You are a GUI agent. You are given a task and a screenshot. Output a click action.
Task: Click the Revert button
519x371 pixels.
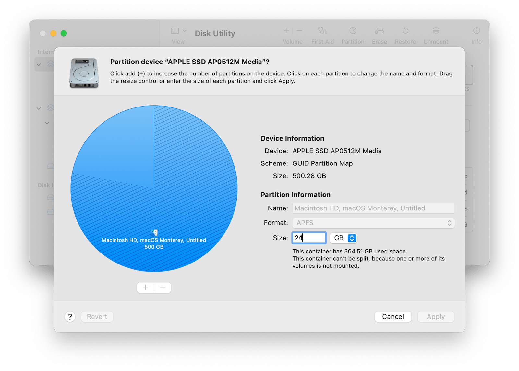[x=97, y=317]
